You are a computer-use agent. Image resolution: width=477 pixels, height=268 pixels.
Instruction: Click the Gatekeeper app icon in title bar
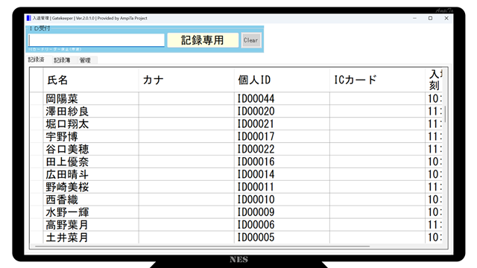(28, 18)
